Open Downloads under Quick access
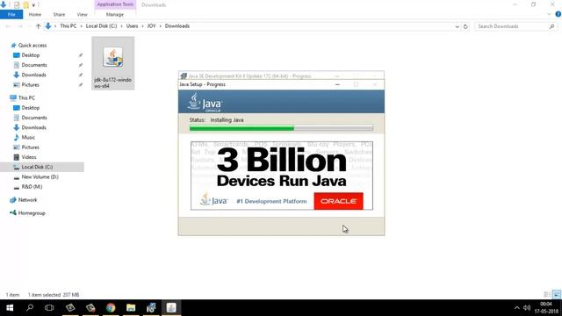Image resolution: width=562 pixels, height=316 pixels. 33,75
